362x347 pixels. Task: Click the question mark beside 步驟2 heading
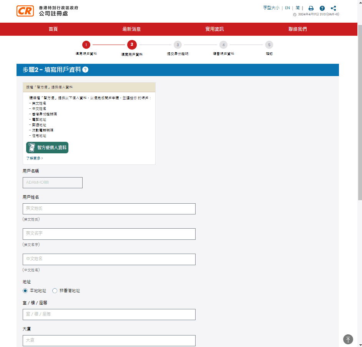[x=85, y=70]
